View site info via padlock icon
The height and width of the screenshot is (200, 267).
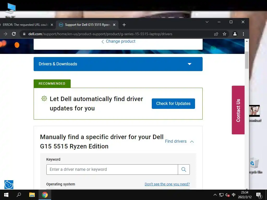tap(24, 34)
